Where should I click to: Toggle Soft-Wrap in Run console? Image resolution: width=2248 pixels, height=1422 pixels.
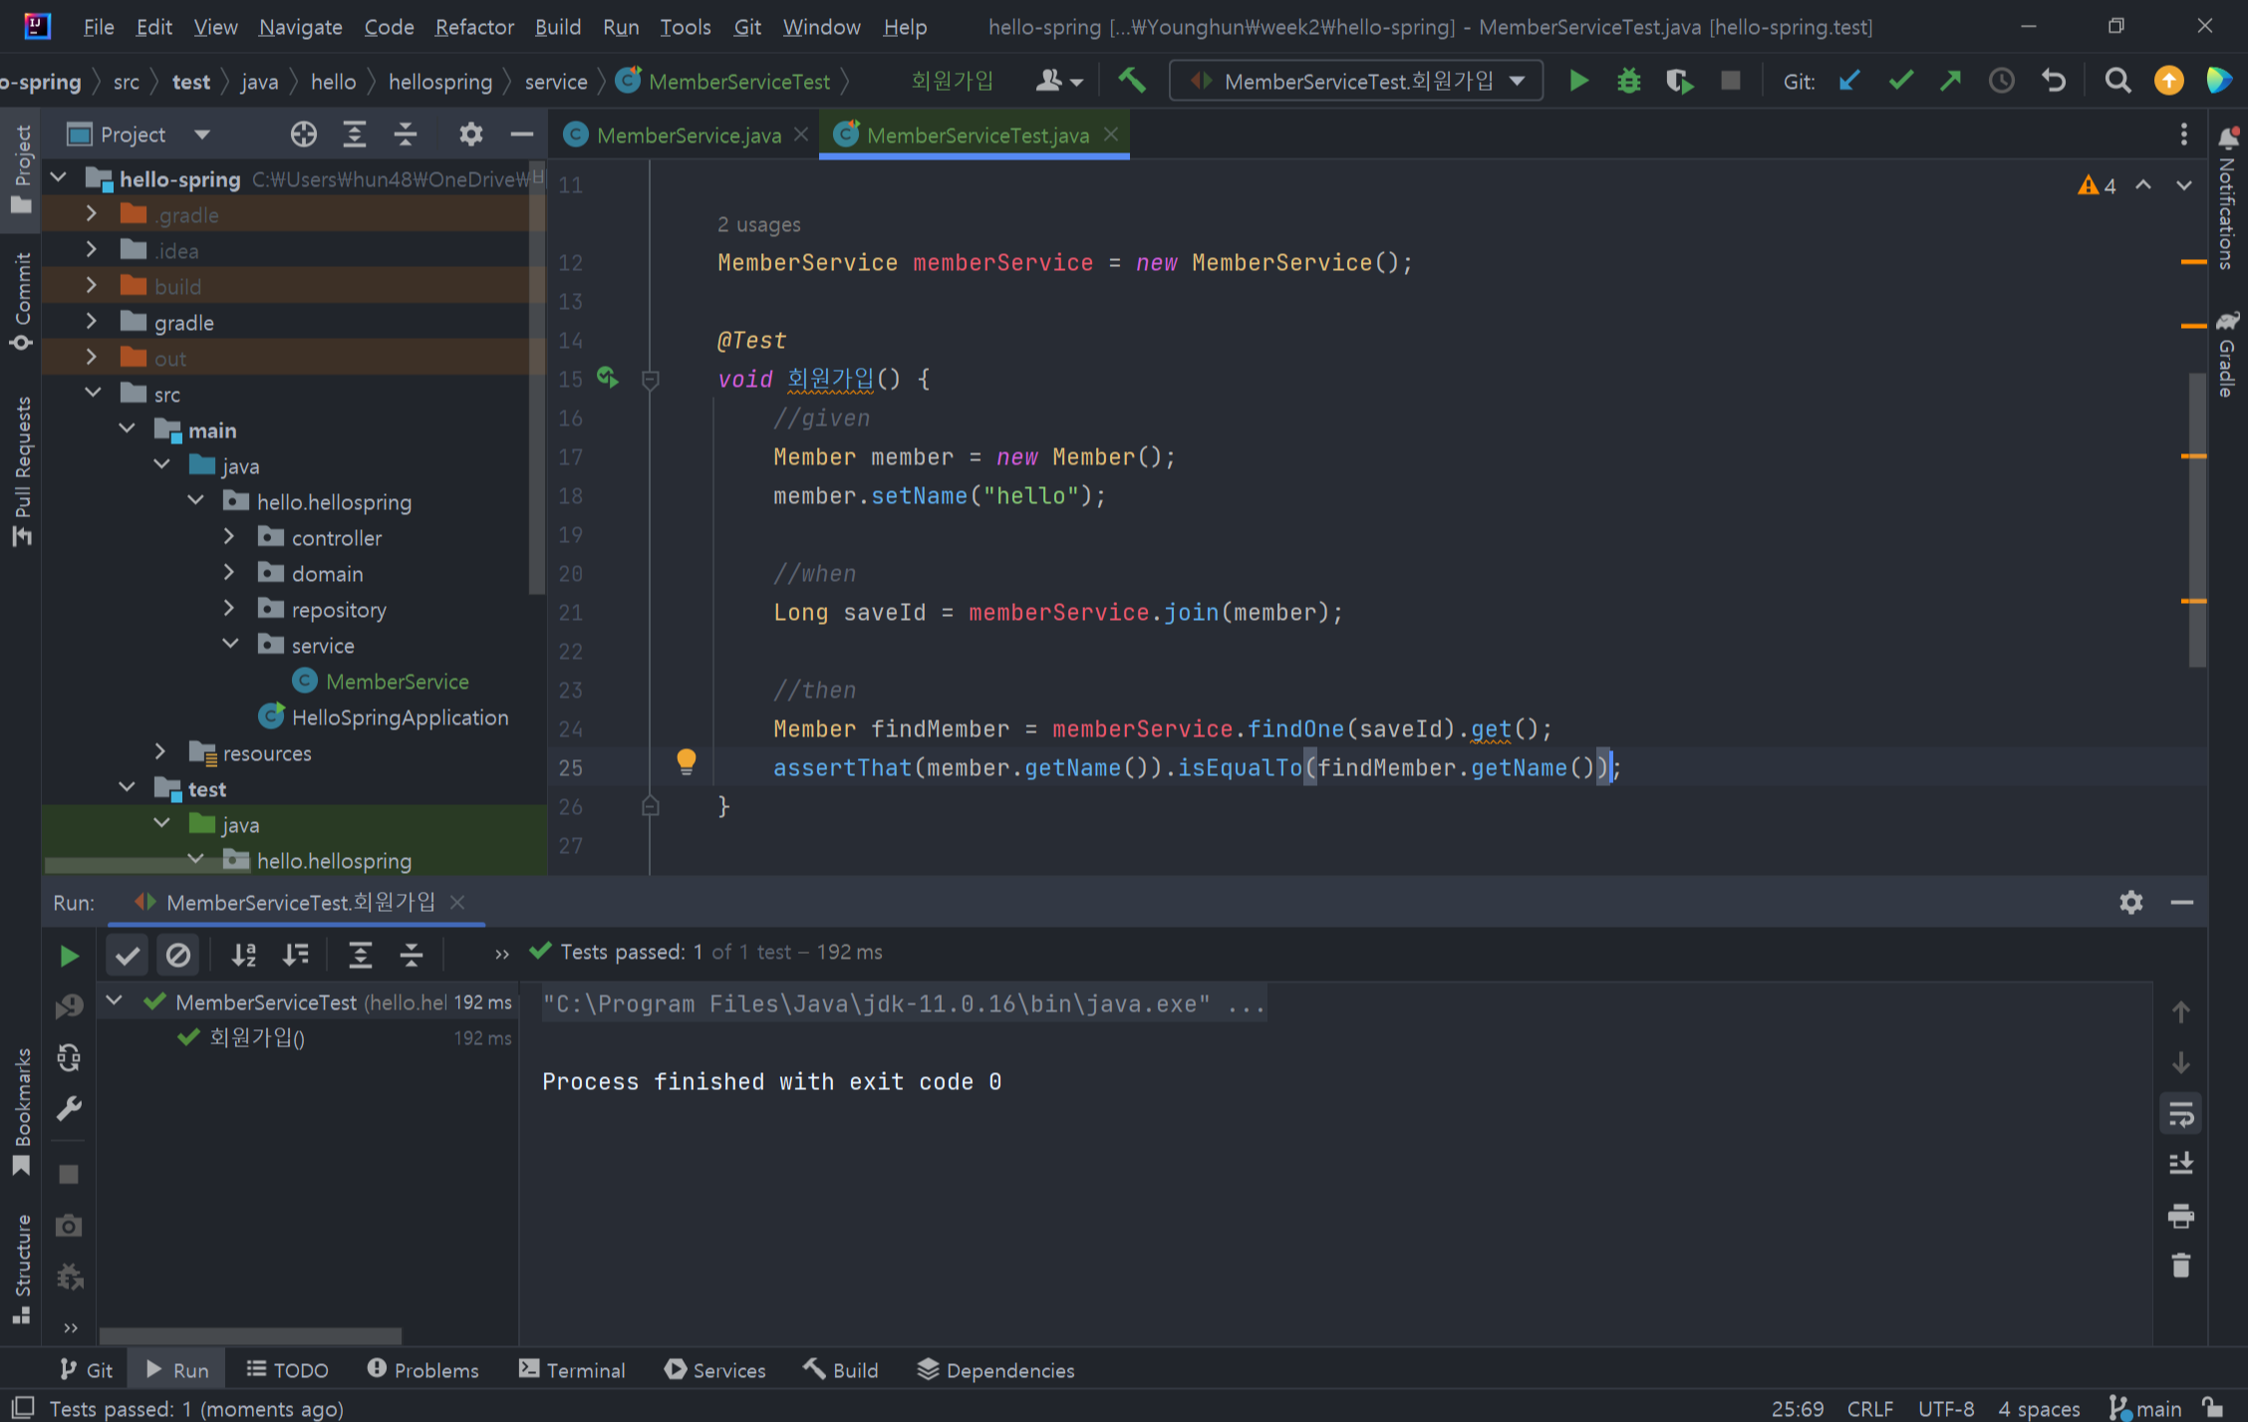(x=2180, y=1114)
